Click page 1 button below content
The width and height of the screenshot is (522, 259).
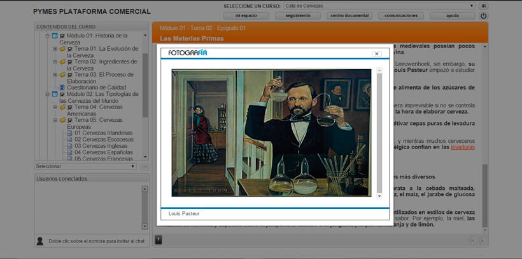(x=159, y=240)
